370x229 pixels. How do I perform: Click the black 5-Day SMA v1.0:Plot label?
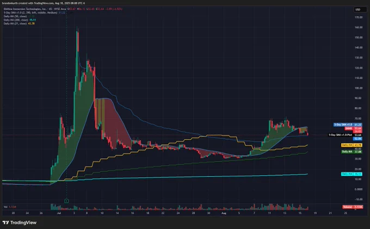pos(345,135)
